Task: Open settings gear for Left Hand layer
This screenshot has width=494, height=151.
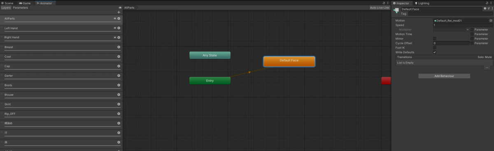Action: point(119,28)
